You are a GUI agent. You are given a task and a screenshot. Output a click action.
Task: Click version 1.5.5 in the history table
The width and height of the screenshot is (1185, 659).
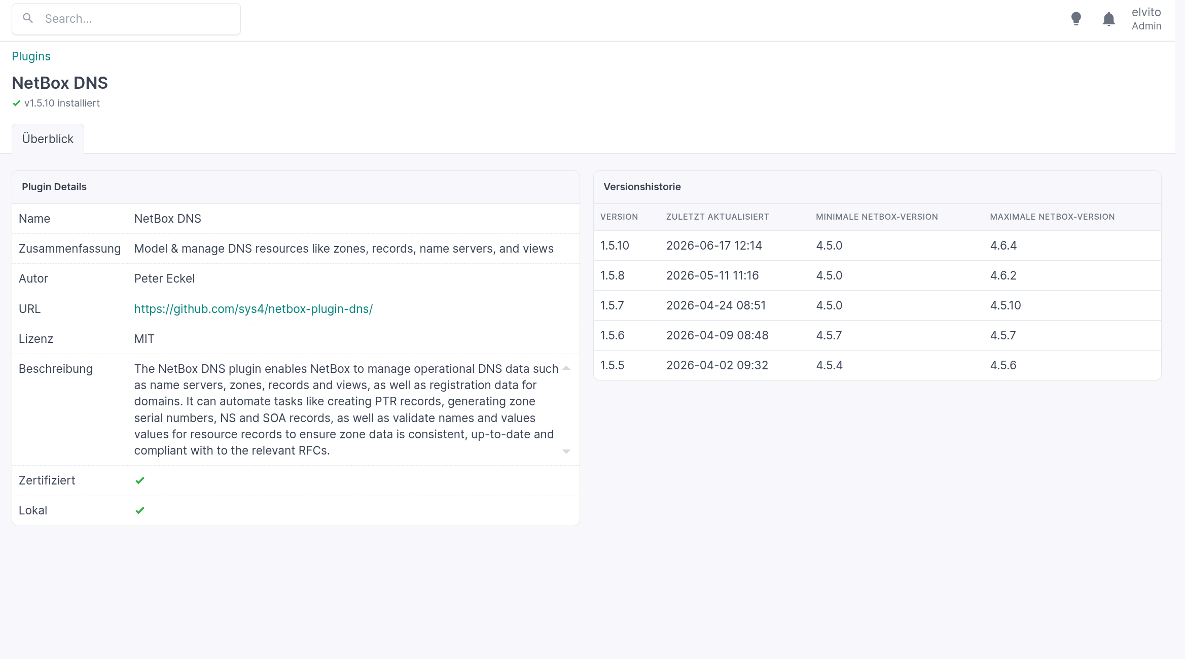pos(613,365)
